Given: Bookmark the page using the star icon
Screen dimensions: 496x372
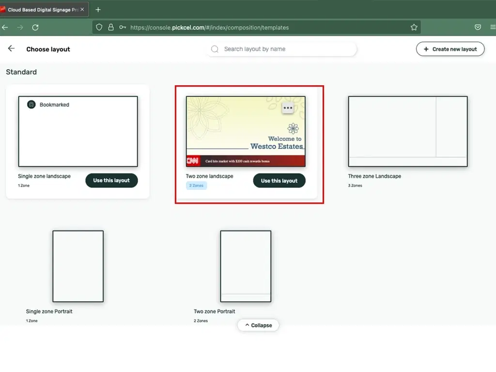Looking at the screenshot, I should point(414,28).
